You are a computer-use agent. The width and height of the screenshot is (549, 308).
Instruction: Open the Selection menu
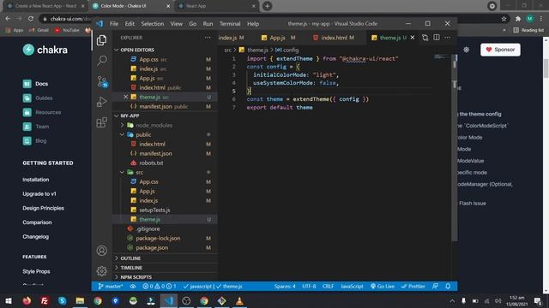[x=153, y=24]
